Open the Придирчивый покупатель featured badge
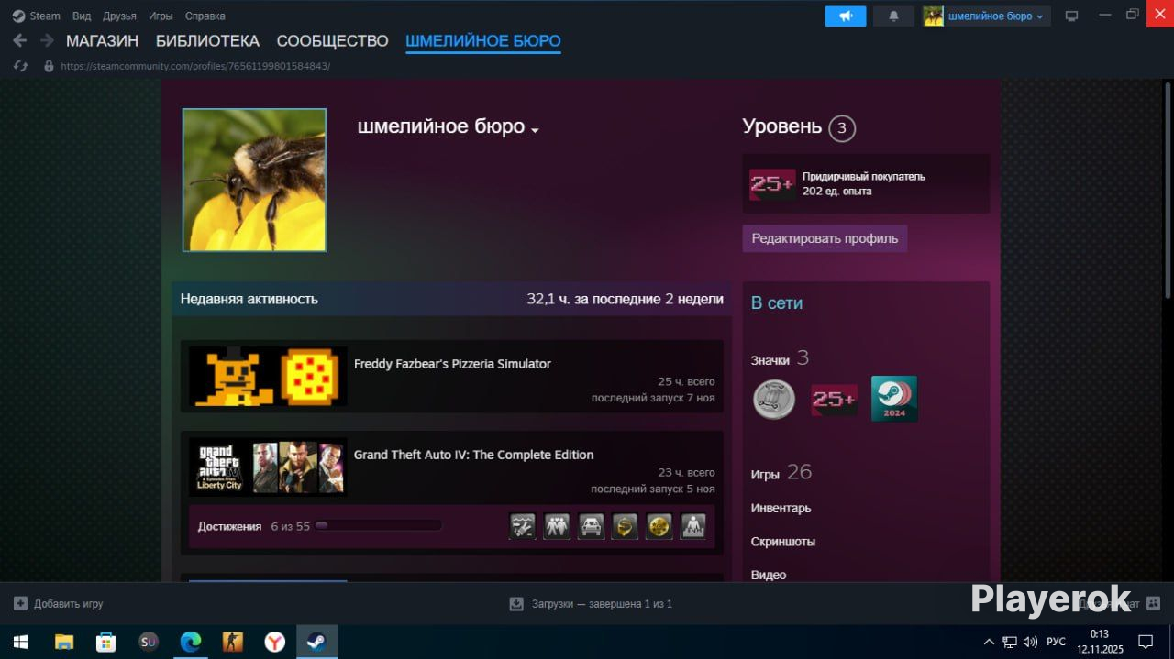 pos(866,183)
